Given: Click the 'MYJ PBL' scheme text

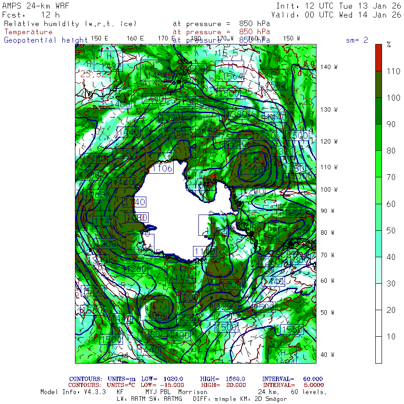Looking at the screenshot, I should tap(157, 392).
